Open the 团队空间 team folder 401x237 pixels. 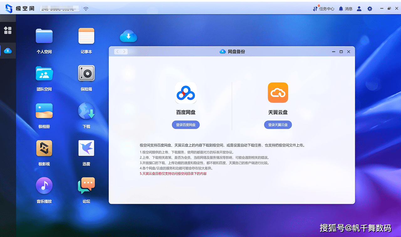tap(44, 74)
